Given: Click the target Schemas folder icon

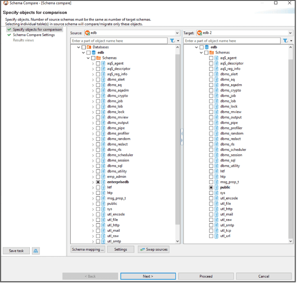Looking at the screenshot, I should coord(211,53).
